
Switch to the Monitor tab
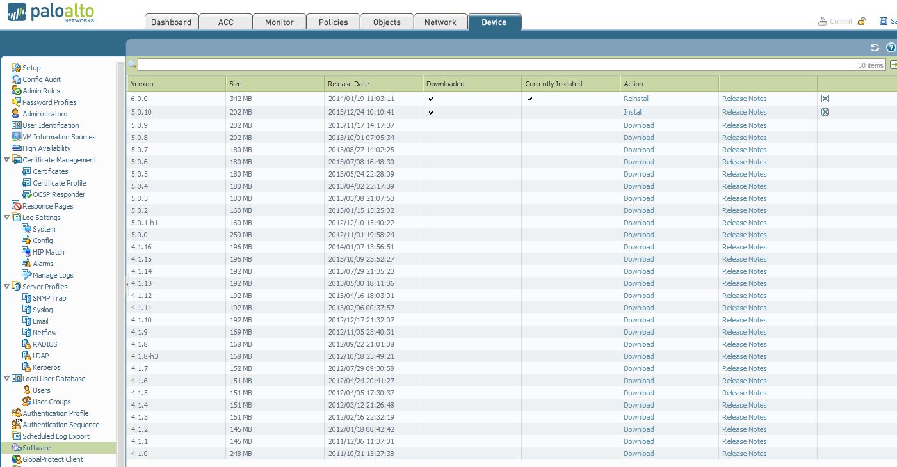pos(279,22)
